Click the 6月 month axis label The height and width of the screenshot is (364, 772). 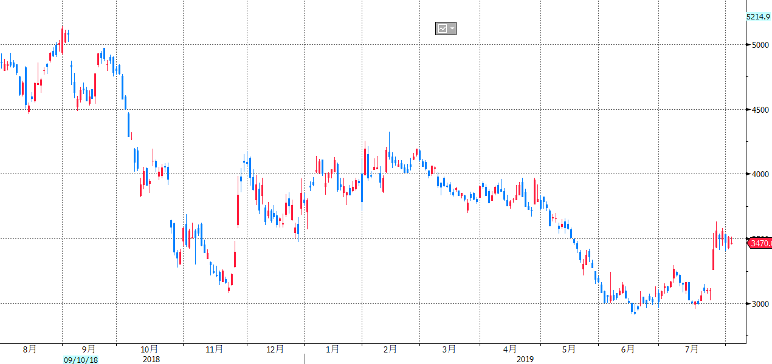[628, 349]
